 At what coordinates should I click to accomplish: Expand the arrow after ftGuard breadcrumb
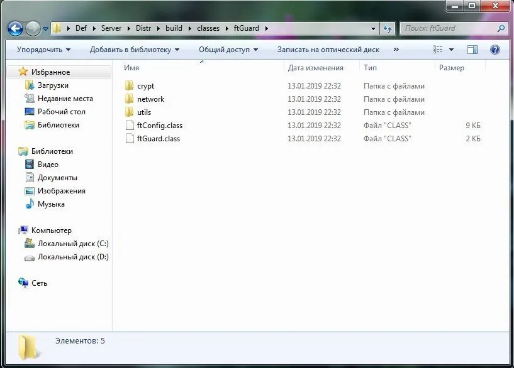(x=267, y=29)
